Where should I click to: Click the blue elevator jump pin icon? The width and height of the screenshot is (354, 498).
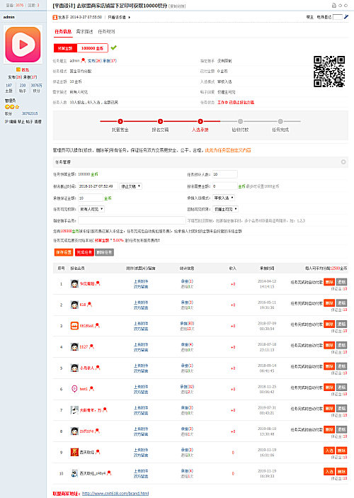346,17
